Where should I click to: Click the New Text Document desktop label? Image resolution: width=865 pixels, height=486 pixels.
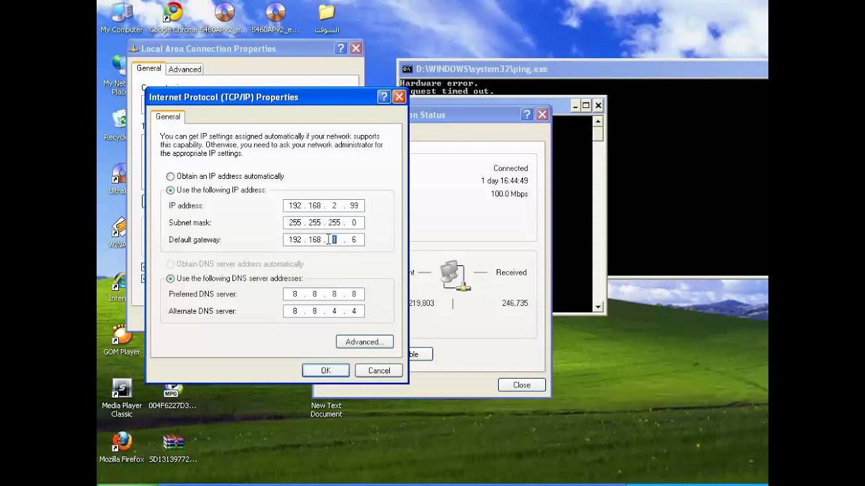326,410
